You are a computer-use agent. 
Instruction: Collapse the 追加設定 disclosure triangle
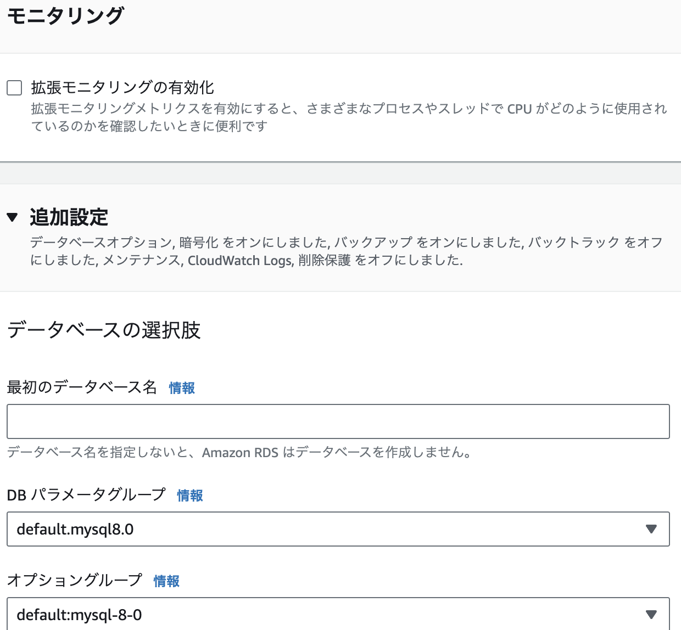(x=12, y=217)
